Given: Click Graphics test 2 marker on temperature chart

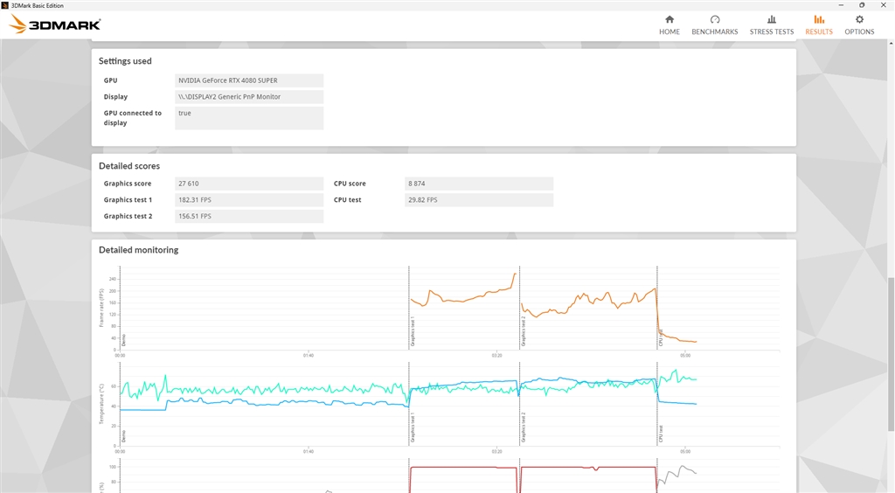Looking at the screenshot, I should [x=523, y=428].
